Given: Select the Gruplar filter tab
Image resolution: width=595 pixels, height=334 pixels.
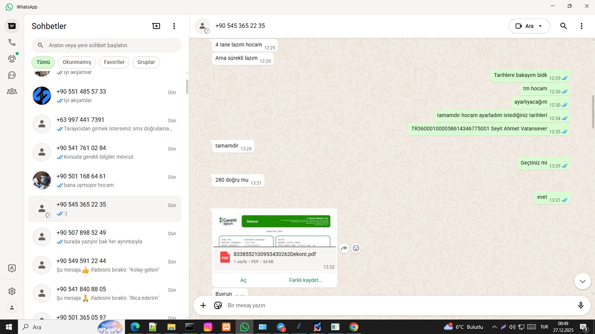Looking at the screenshot, I should 146,62.
